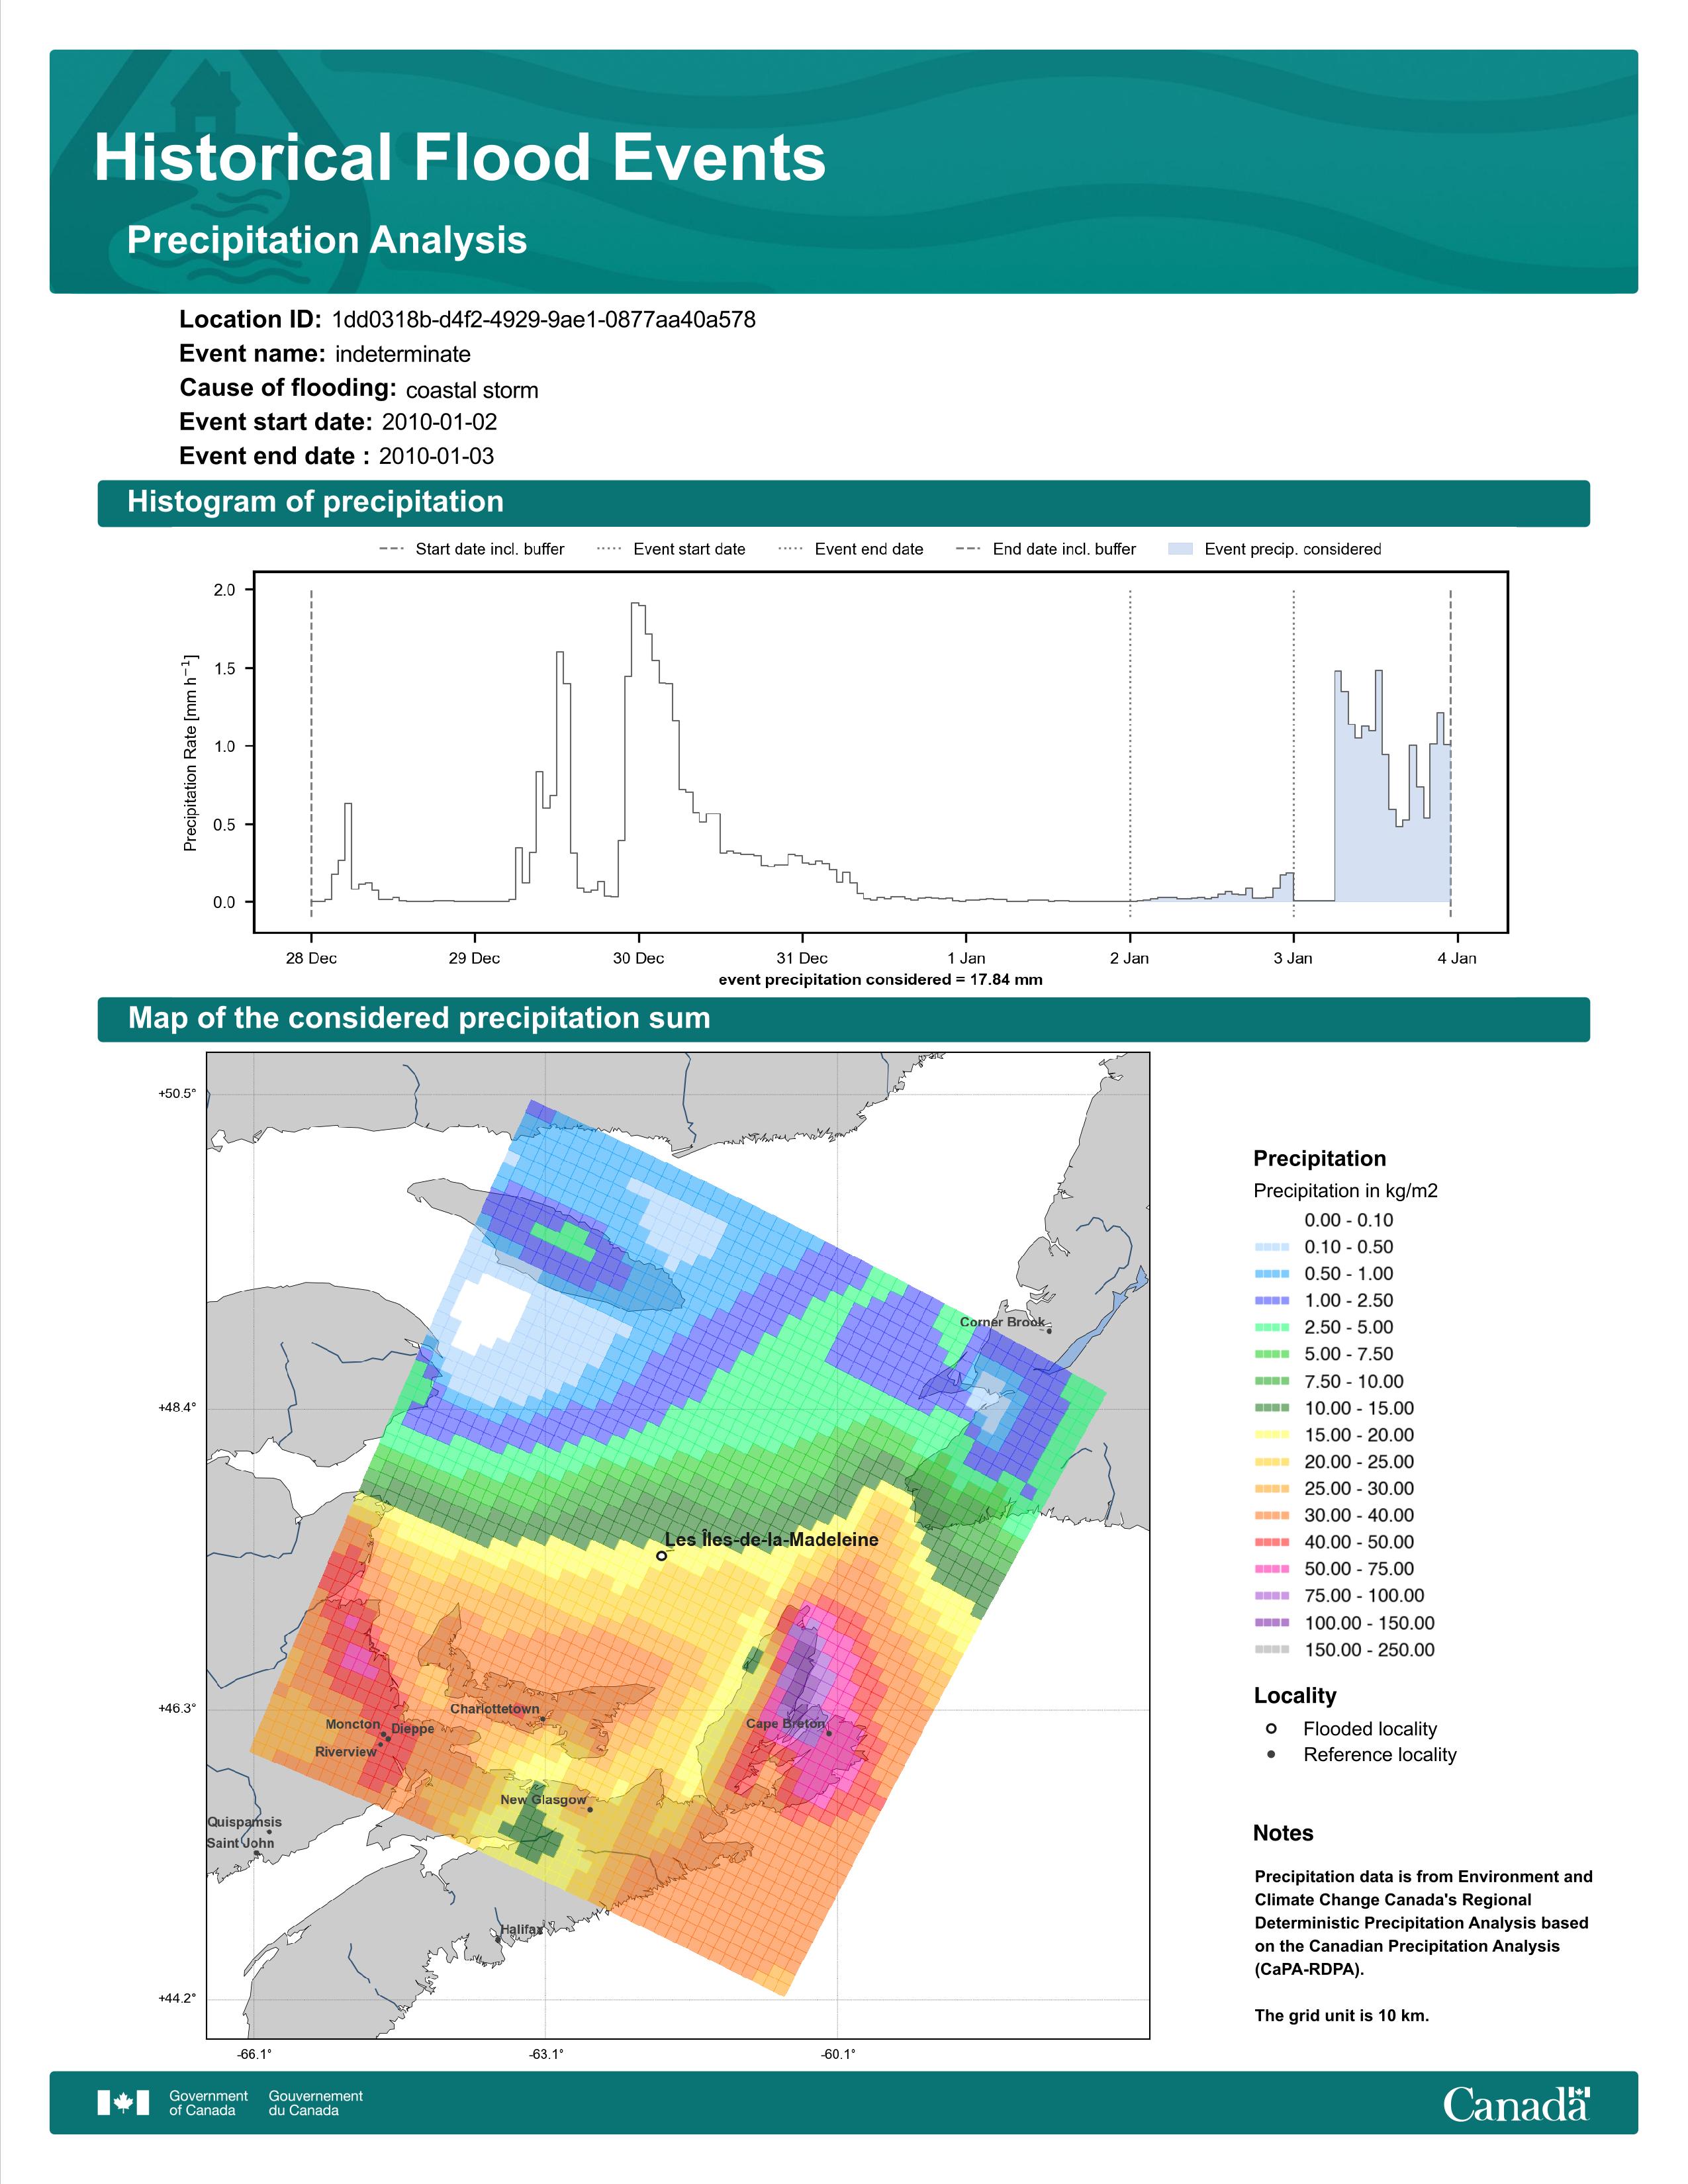Select the Location ID value text
Image resolution: width=1688 pixels, height=2184 pixels.
544,320
